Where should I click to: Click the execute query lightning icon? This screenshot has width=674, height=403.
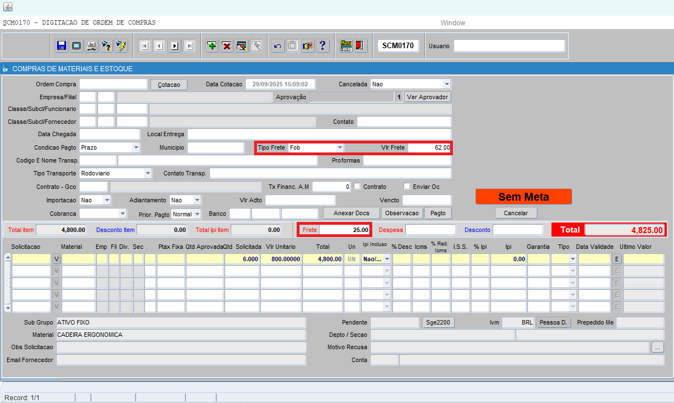coord(121,46)
